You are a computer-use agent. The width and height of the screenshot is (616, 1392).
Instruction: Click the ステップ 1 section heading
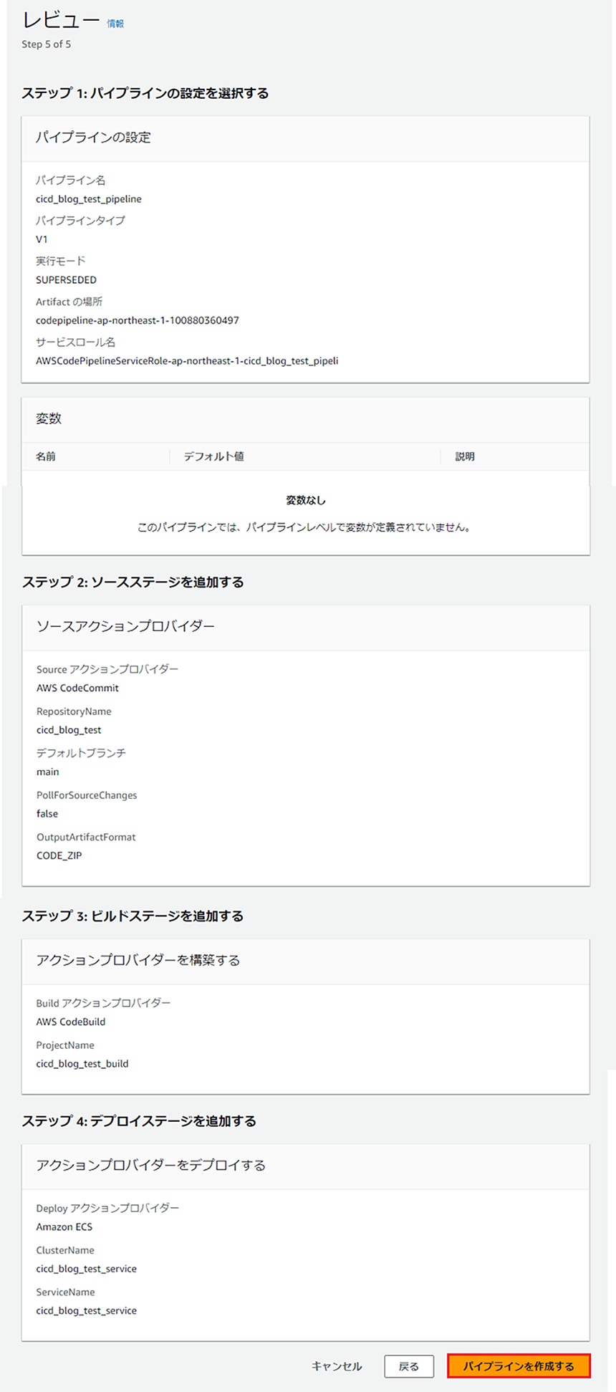point(145,93)
